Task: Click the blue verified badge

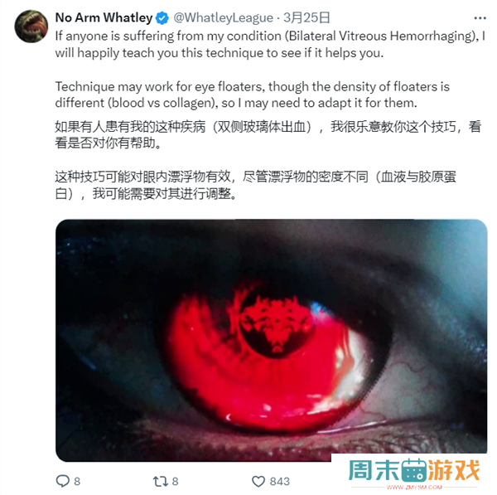Action: [x=163, y=17]
